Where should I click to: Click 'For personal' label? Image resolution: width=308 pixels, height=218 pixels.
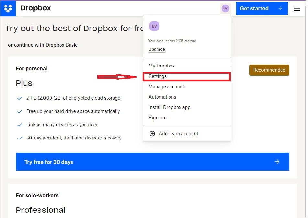32,68
